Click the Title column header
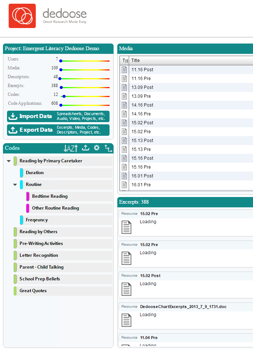The height and width of the screenshot is (349, 253). tap(191, 61)
